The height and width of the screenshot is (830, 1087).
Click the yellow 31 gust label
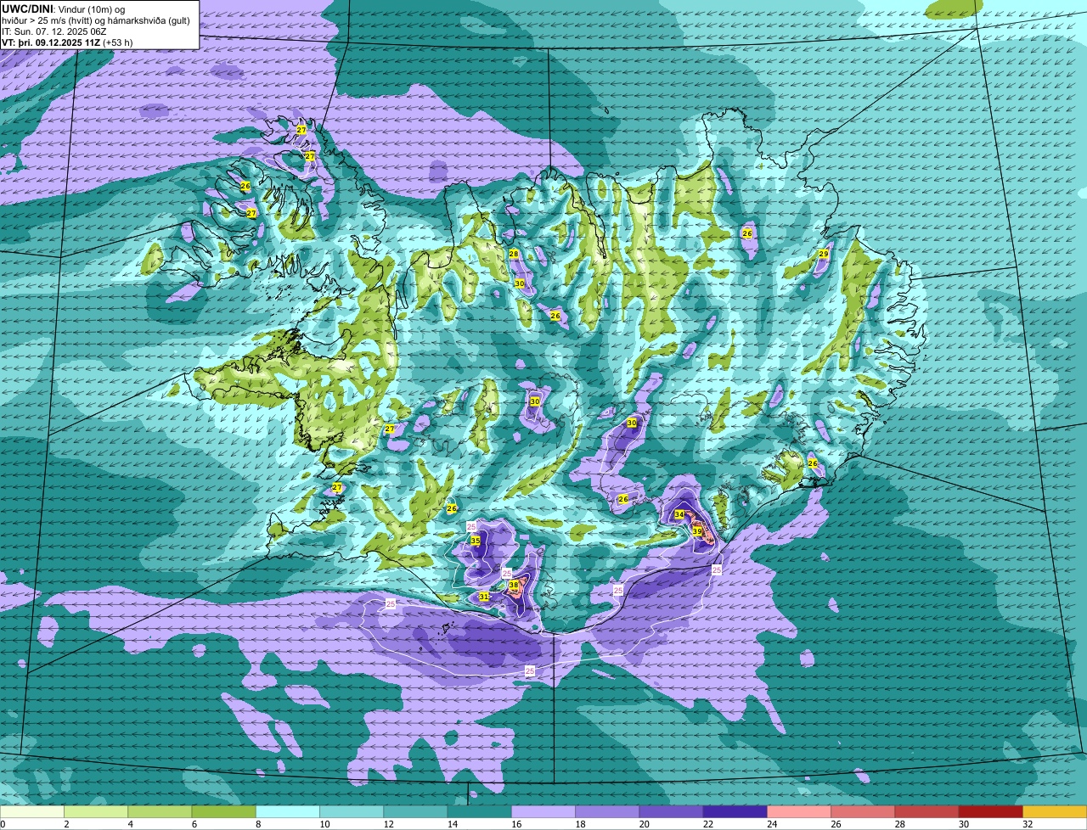pos(484,597)
